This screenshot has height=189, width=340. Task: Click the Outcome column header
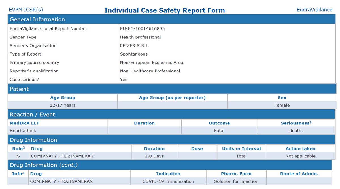219,123
